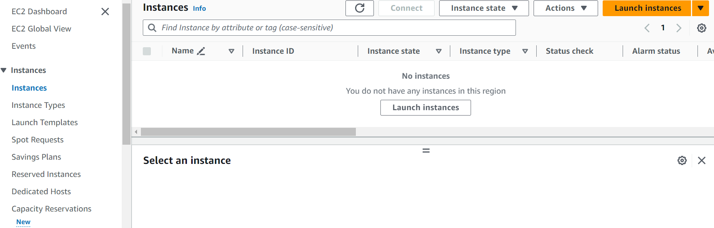Close the navigation sidebar with X

click(105, 12)
